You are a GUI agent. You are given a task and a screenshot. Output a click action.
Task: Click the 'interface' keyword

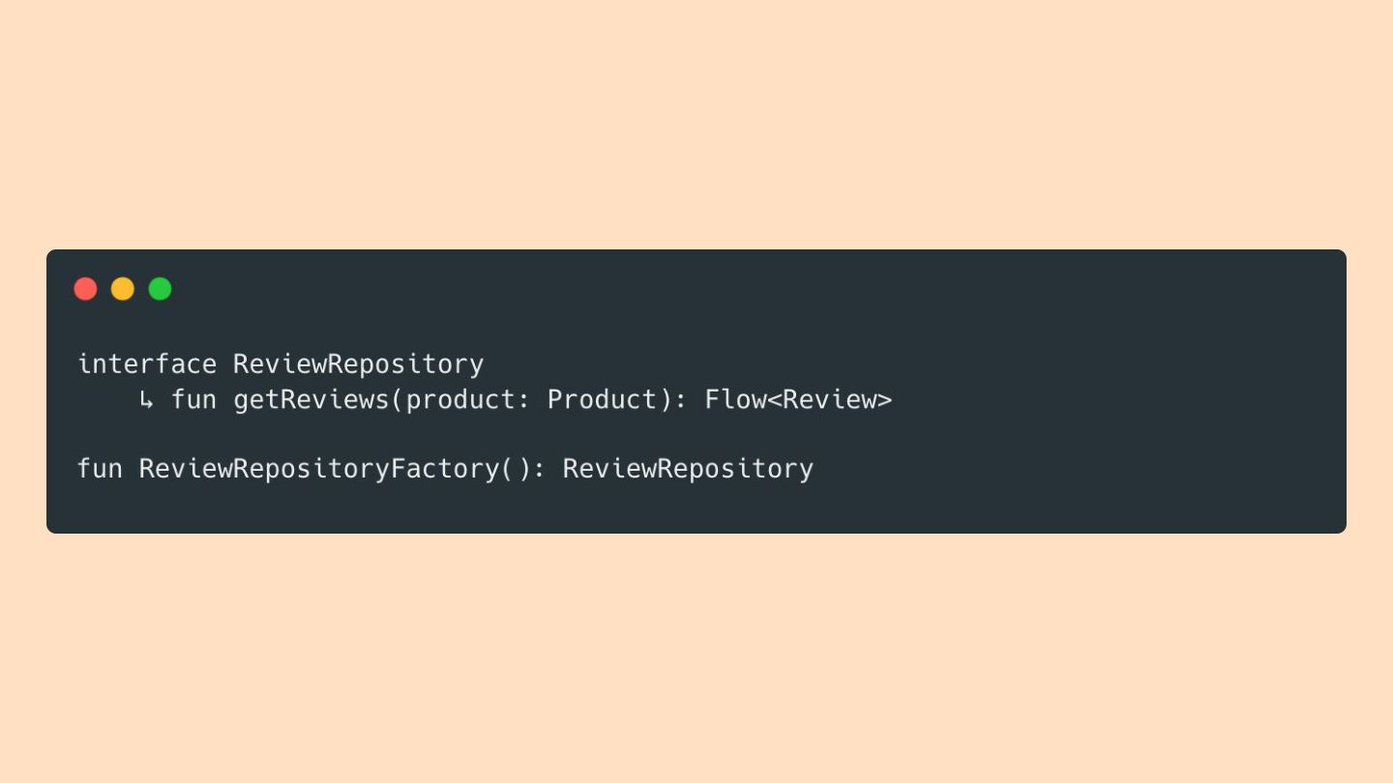click(x=147, y=364)
